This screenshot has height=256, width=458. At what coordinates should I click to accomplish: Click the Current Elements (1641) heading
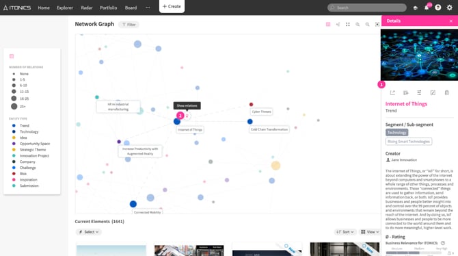click(99, 222)
